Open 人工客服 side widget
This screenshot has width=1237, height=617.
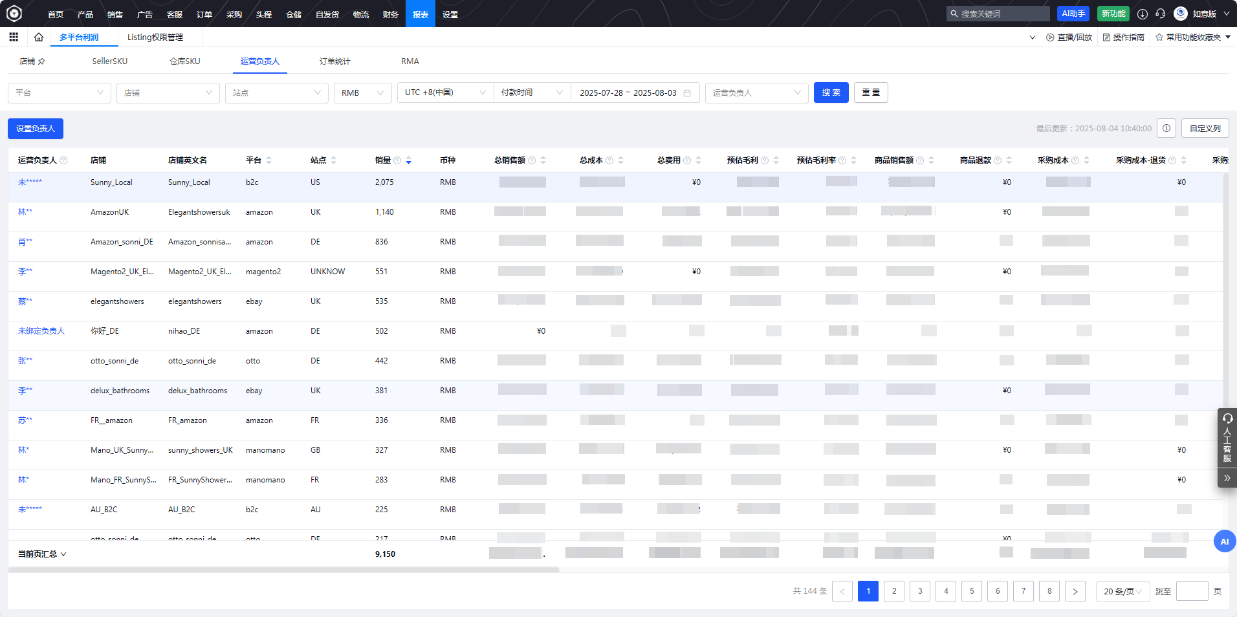(x=1227, y=439)
